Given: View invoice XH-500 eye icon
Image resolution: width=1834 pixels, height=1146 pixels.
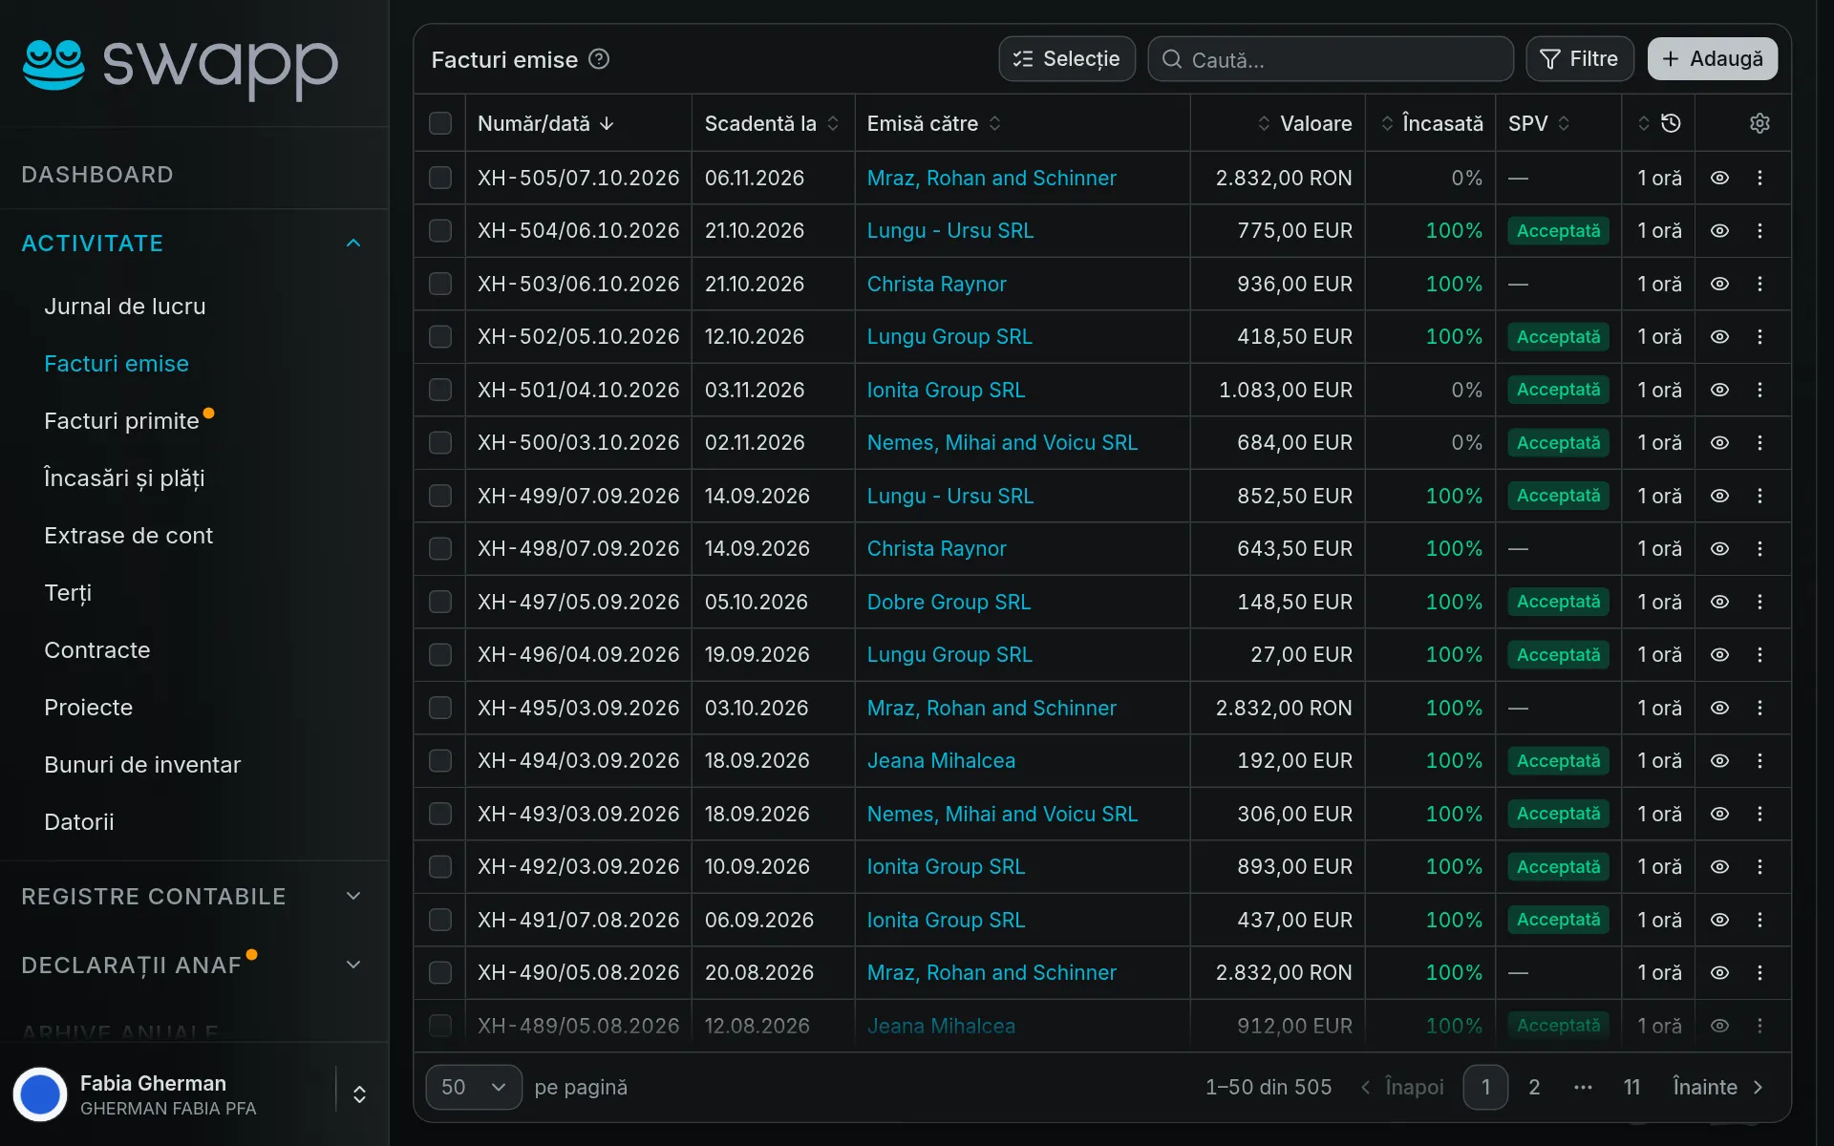Looking at the screenshot, I should pos(1719,442).
